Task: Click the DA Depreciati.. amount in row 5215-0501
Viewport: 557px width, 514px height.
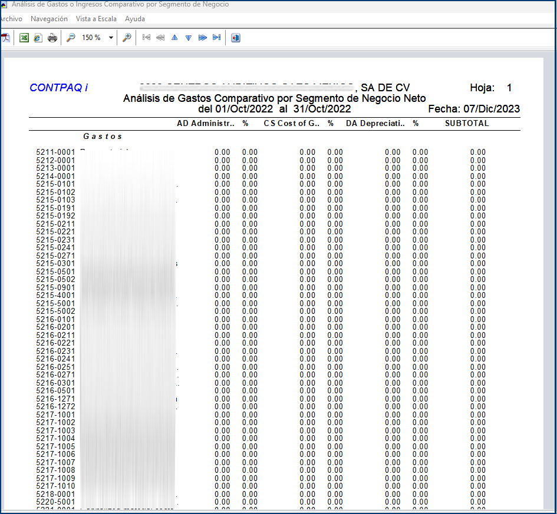Action: click(x=393, y=272)
